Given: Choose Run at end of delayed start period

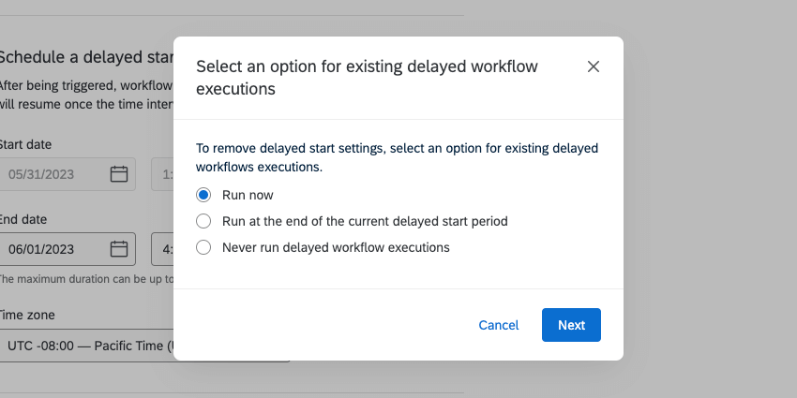Looking at the screenshot, I should [x=203, y=221].
